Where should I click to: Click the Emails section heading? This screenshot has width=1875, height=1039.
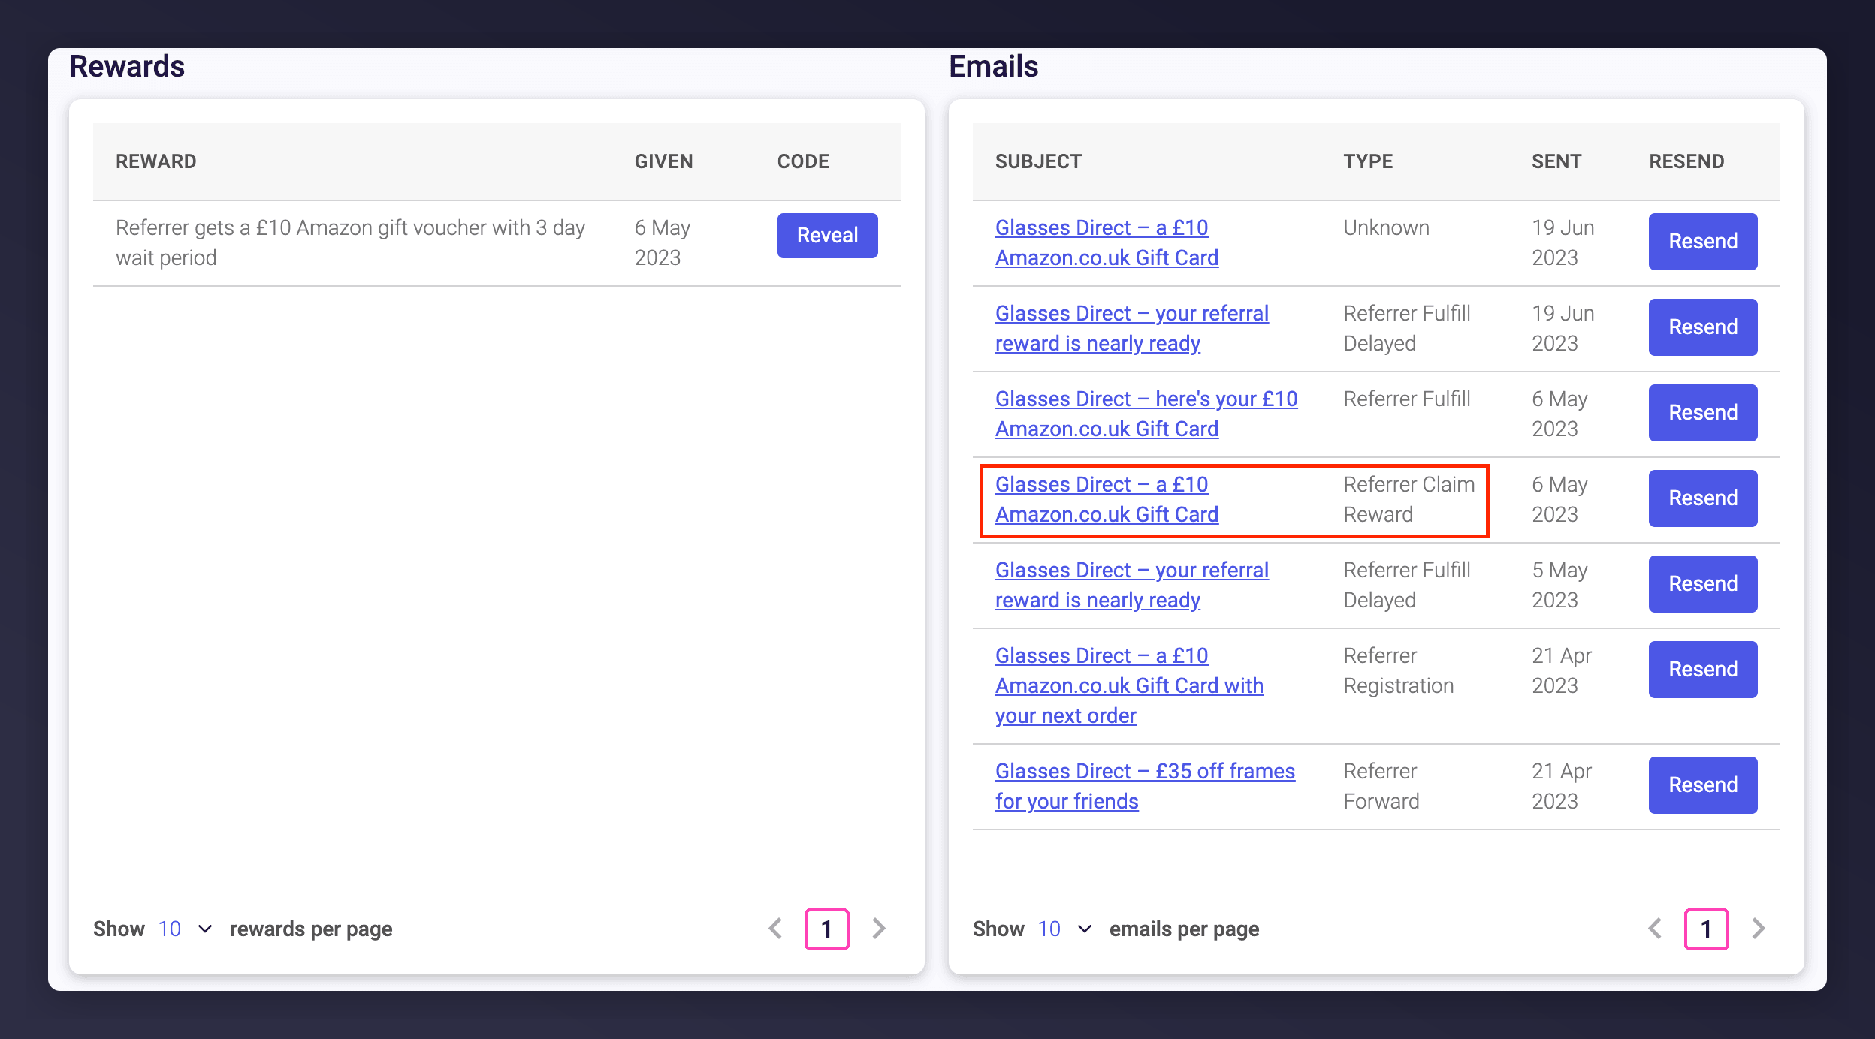tap(993, 66)
